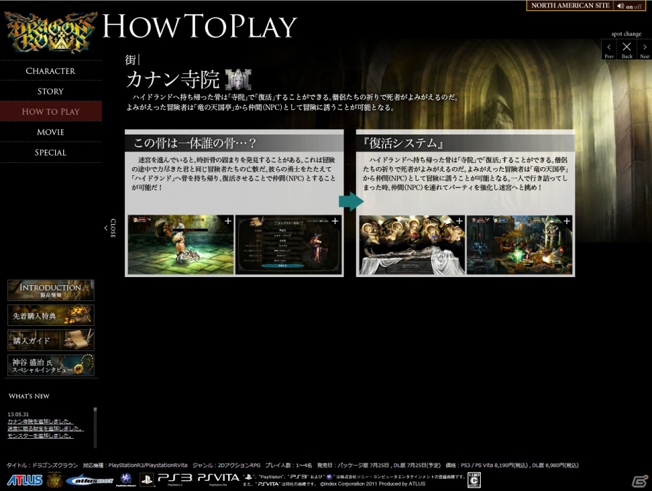
Task: Open the character creation menu thumbnail
Action: [x=288, y=244]
